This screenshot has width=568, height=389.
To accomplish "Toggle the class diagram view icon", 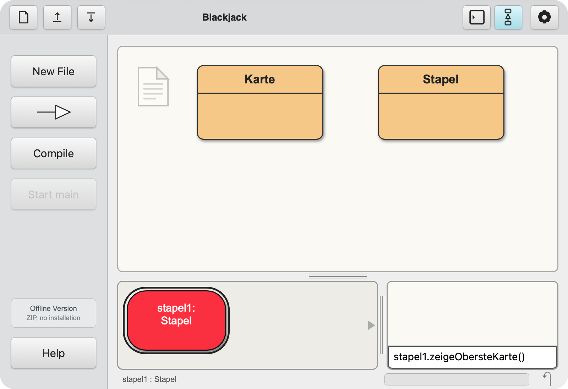I will pyautogui.click(x=508, y=17).
